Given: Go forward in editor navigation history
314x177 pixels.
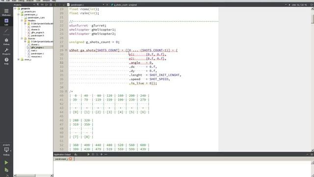Looking at the screenshot, I should tap(60, 4).
